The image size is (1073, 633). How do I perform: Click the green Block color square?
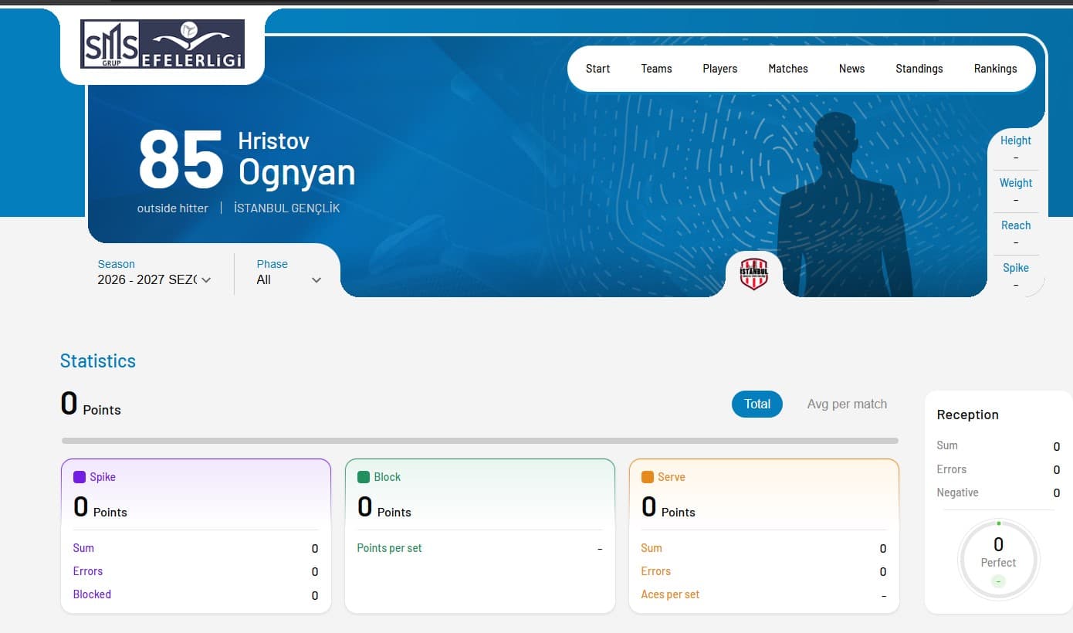[x=364, y=477]
